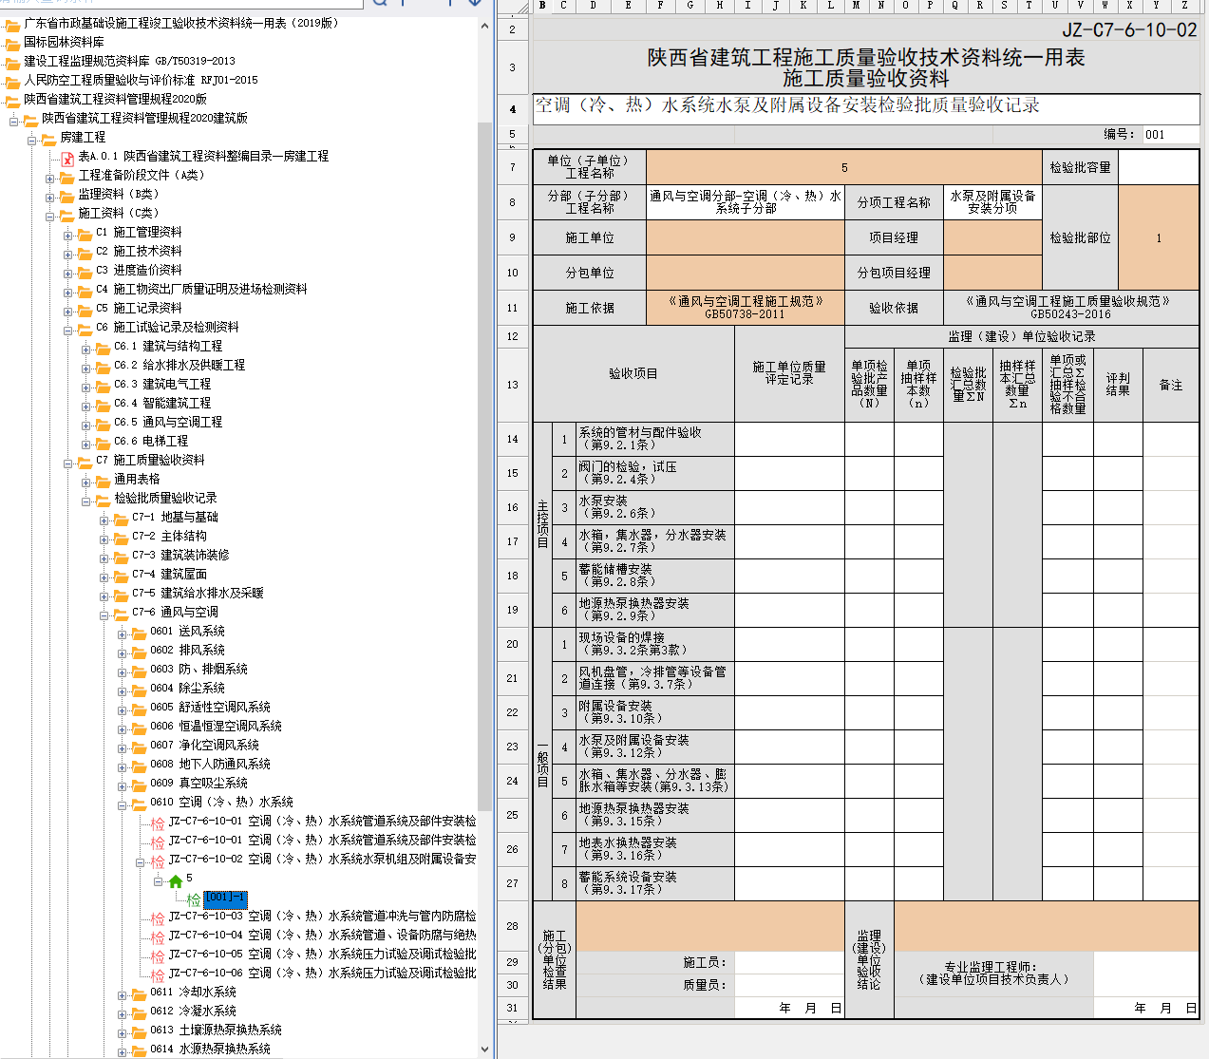The image size is (1209, 1059).
Task: Select spreadsheet row header 13
Action: (x=513, y=385)
